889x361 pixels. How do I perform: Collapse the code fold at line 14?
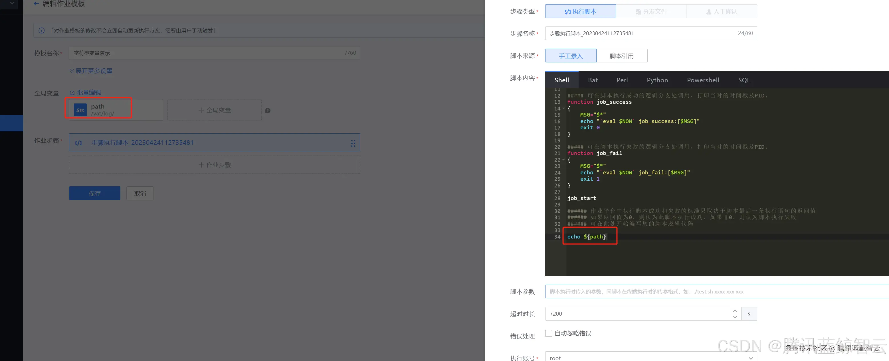click(563, 109)
